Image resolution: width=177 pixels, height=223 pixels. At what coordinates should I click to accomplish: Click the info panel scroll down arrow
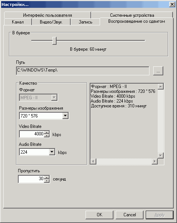point(161,156)
